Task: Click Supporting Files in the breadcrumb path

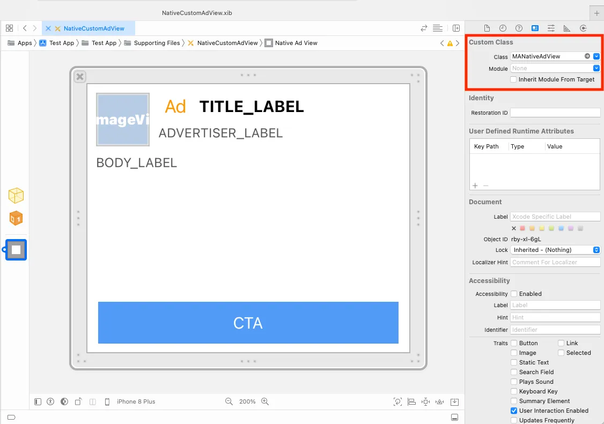Action: point(157,43)
